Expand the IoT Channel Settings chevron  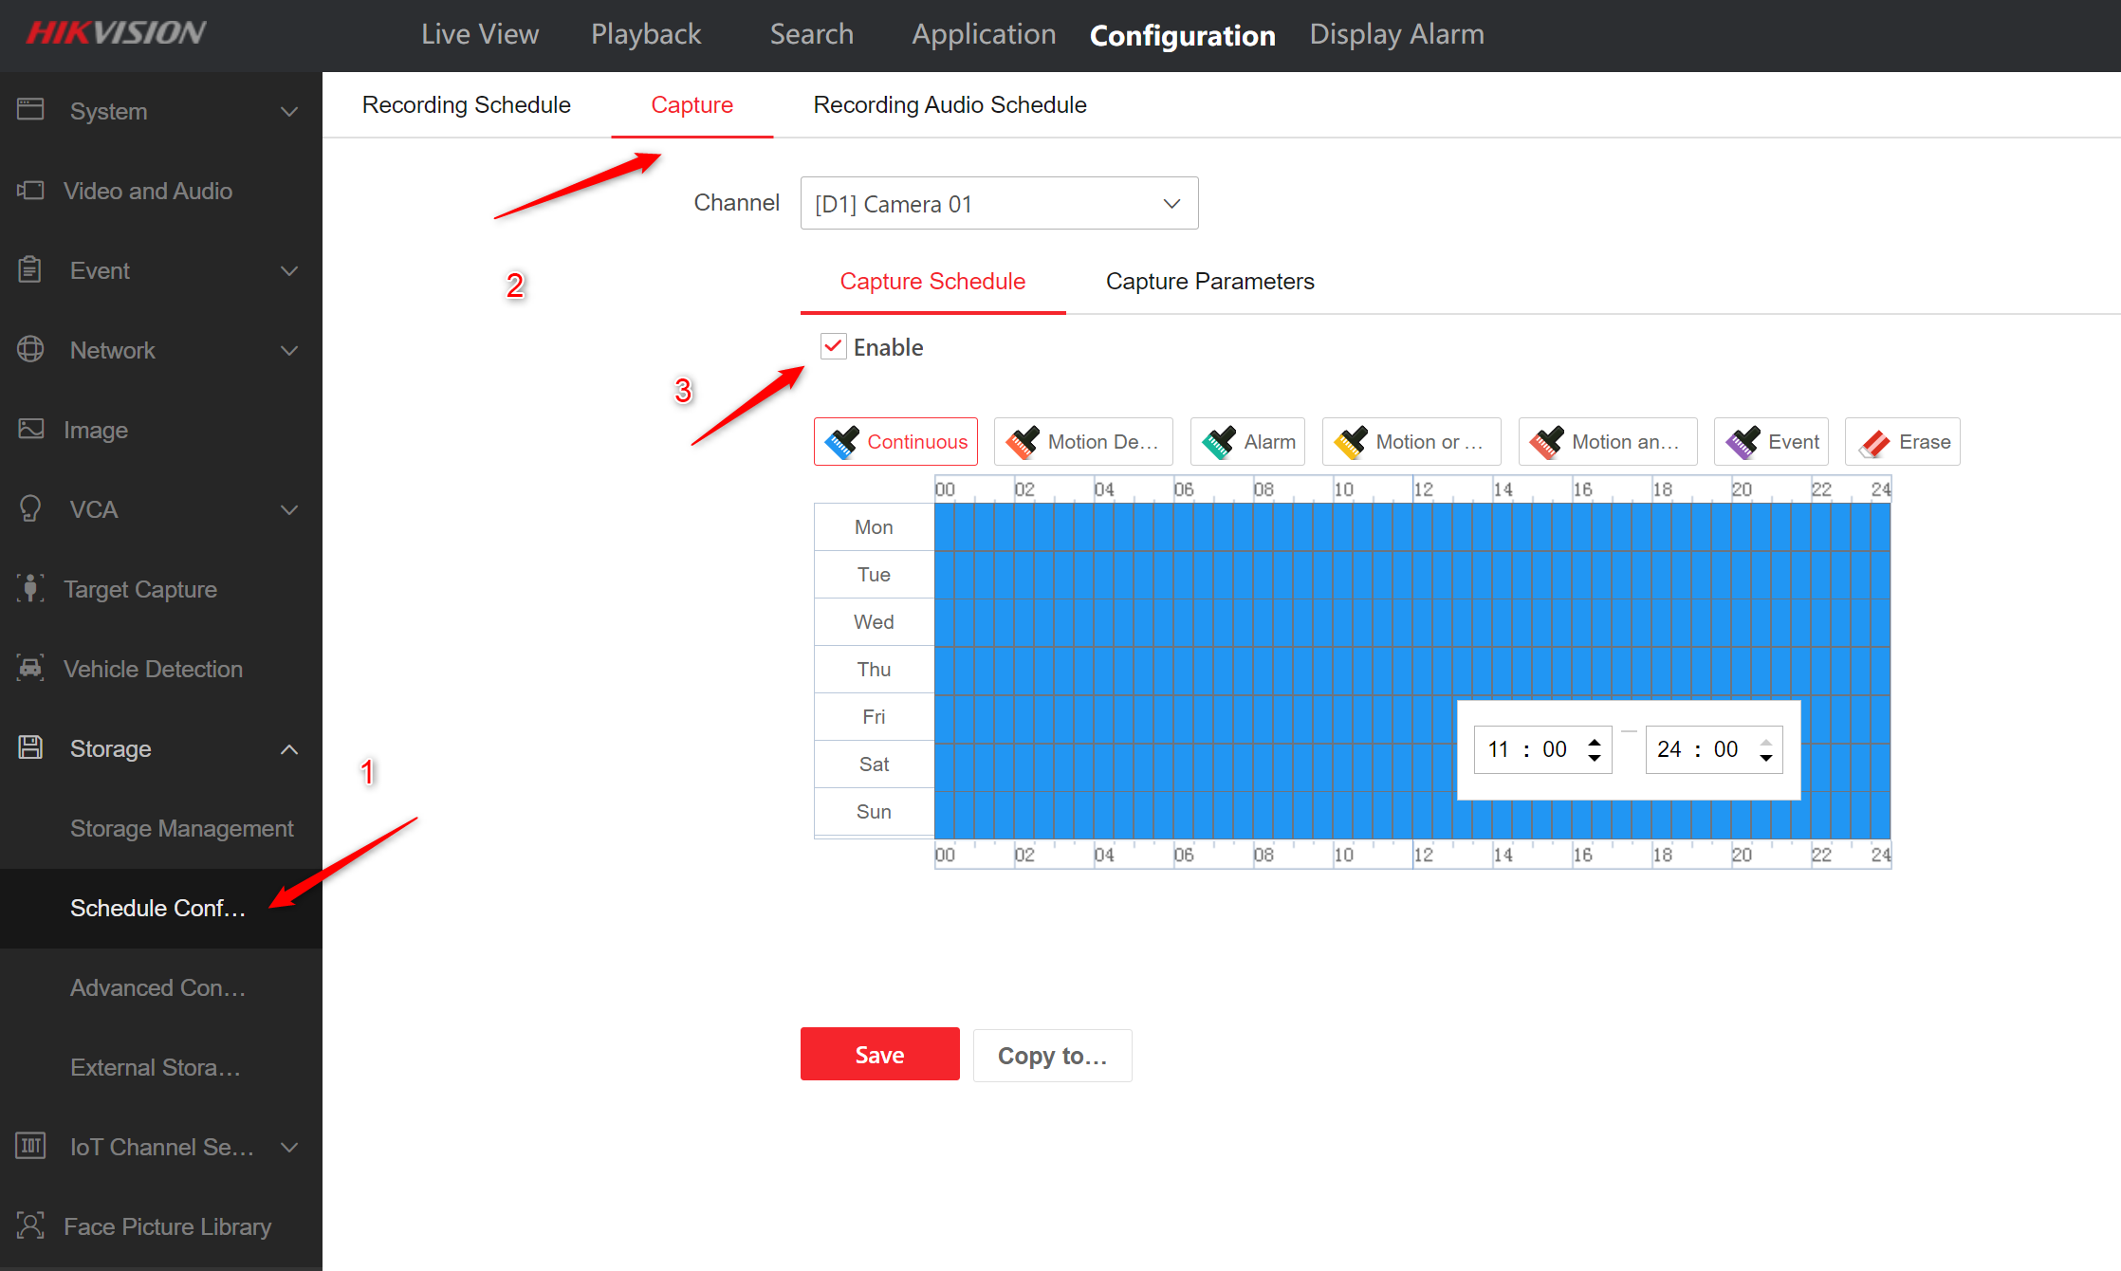[289, 1147]
